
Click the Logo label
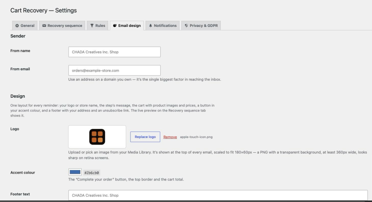pos(15,129)
